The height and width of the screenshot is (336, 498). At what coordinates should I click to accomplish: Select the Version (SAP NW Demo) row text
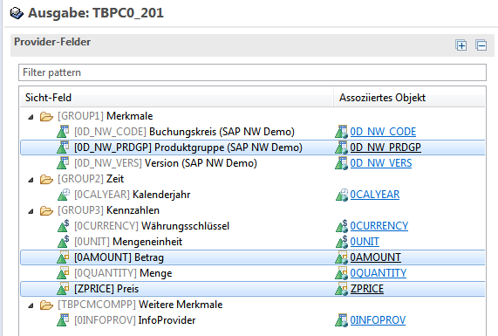[166, 162]
